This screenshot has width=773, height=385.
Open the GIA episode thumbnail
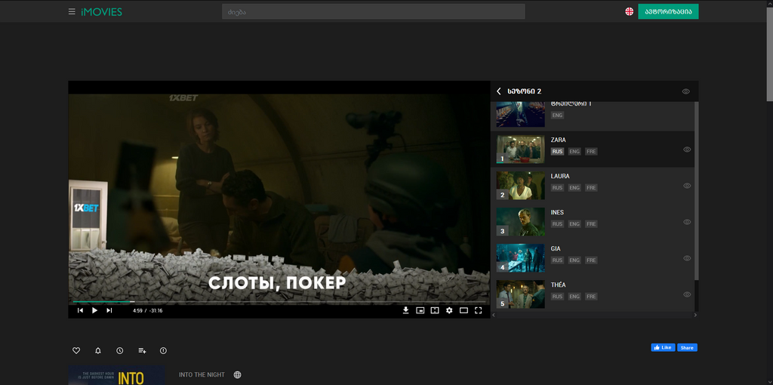point(521,258)
